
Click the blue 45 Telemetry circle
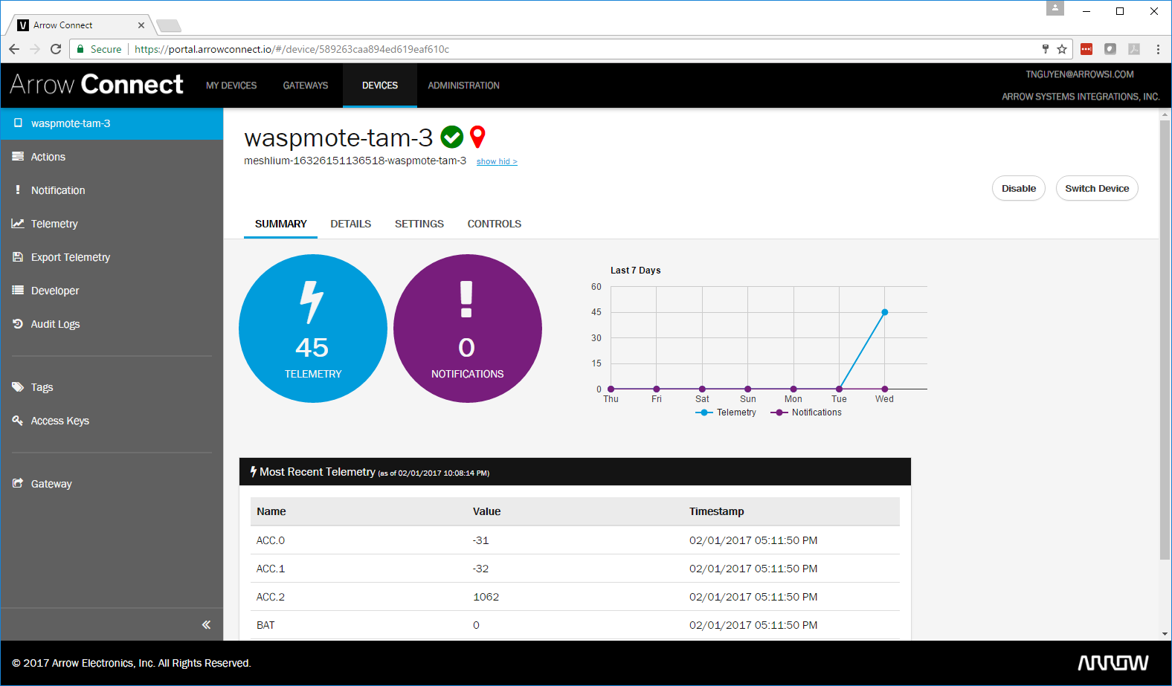313,329
